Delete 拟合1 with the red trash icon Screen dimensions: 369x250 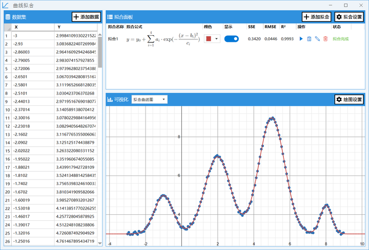(325, 39)
